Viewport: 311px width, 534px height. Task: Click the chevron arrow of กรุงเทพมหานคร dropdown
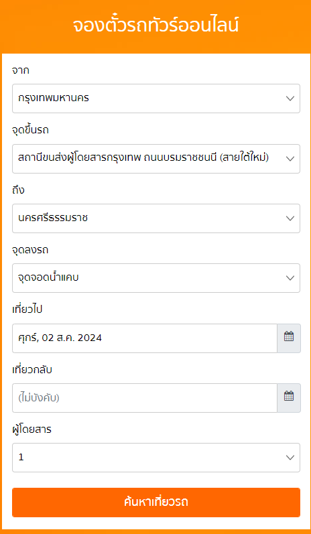coord(290,98)
